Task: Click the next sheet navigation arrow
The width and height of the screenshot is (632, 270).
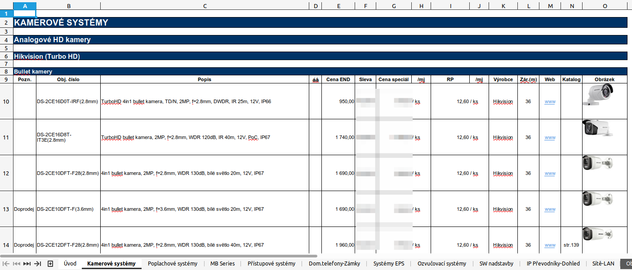Action: pos(27,264)
